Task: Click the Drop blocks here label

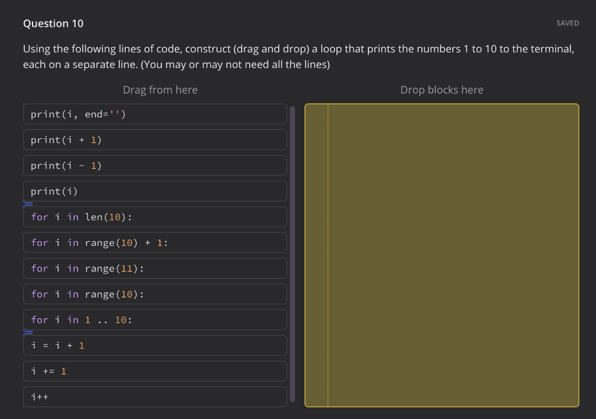Action: [442, 89]
